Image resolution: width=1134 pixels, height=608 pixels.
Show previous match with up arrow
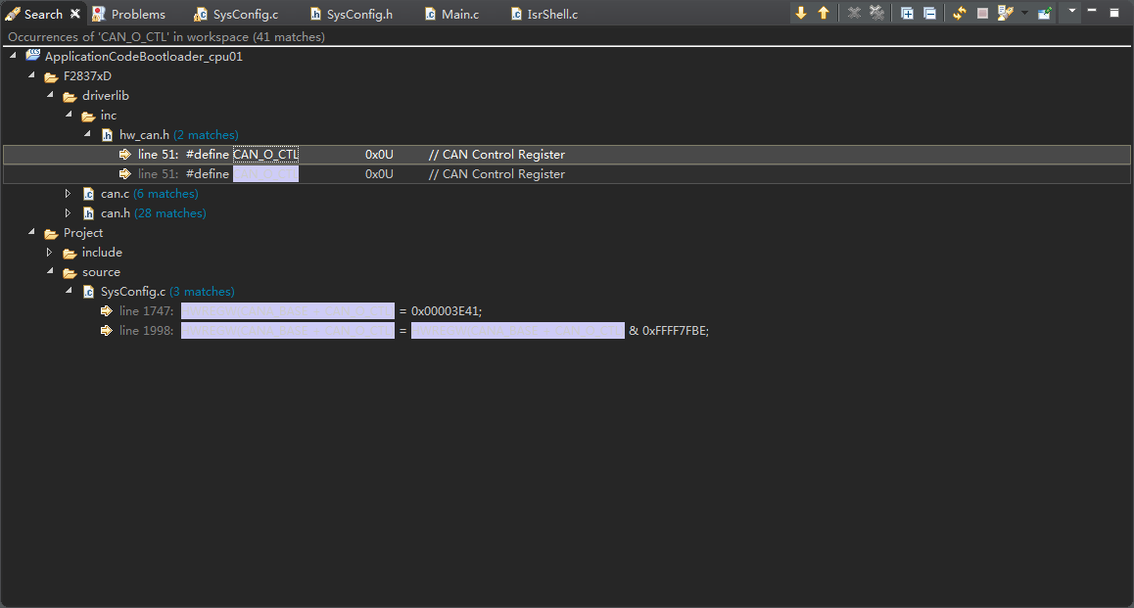[824, 13]
